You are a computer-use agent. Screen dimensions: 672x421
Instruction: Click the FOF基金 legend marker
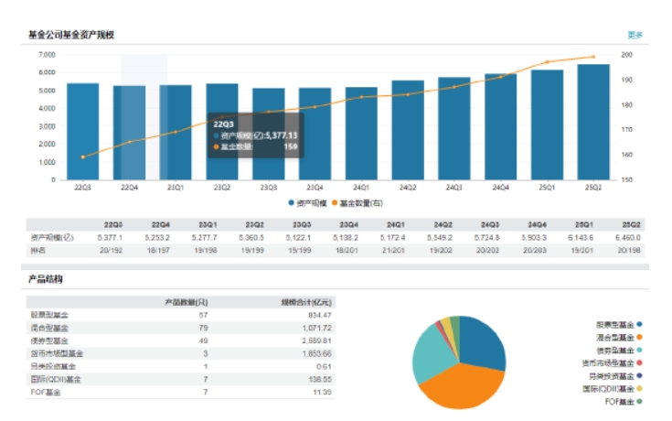coord(639,401)
